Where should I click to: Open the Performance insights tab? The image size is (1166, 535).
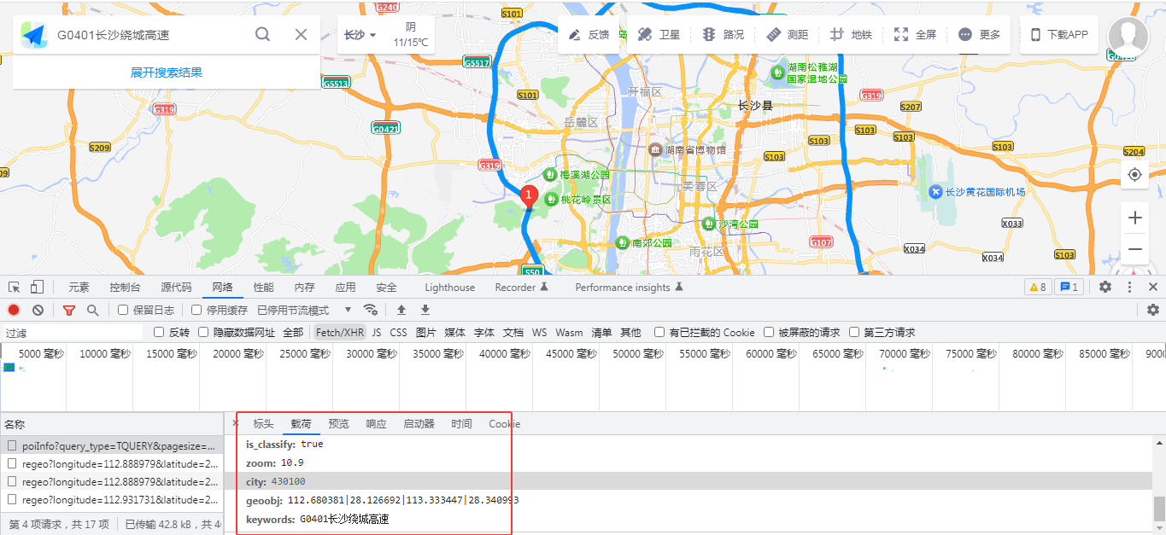pos(630,288)
